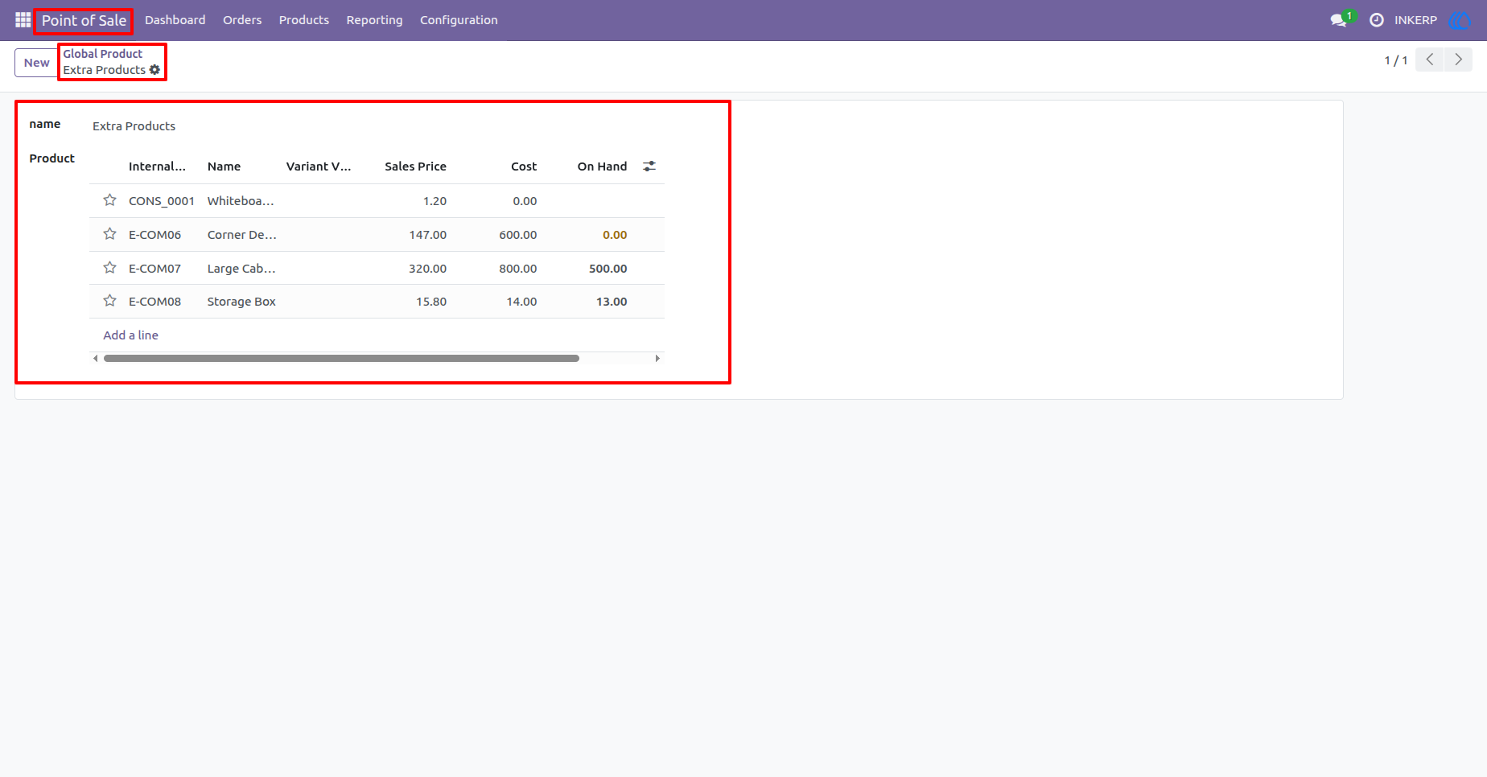
Task: Open optional columns adjust icon in table
Action: point(649,166)
